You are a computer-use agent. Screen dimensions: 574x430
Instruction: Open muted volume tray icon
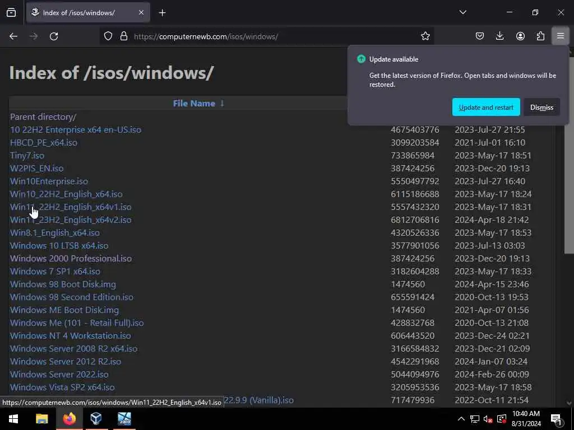pyautogui.click(x=488, y=419)
